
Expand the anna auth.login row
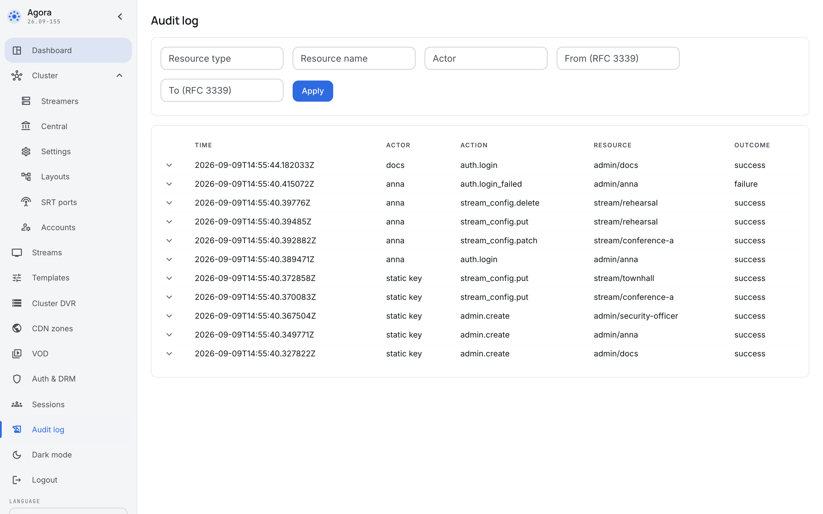pyautogui.click(x=169, y=259)
